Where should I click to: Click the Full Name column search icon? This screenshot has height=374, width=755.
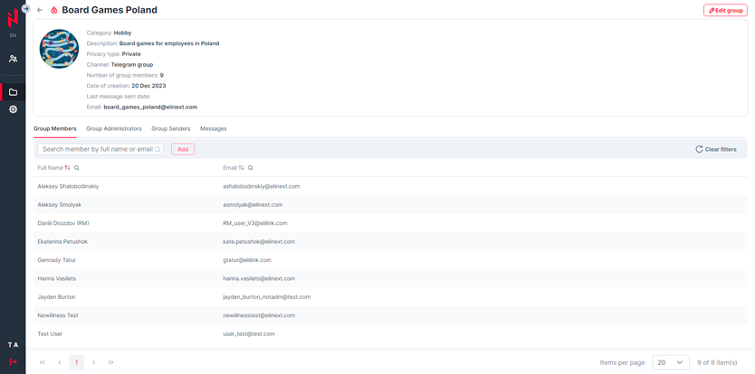pos(77,168)
